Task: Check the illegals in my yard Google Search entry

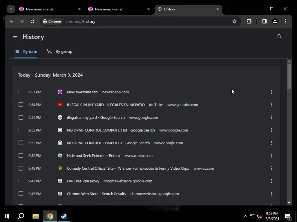Action: coord(21,117)
